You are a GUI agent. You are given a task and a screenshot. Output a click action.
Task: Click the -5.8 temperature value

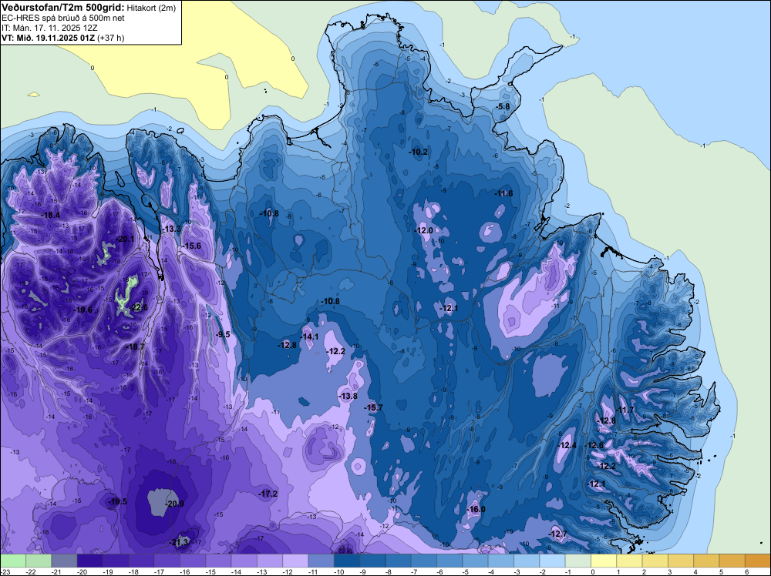pyautogui.click(x=503, y=106)
